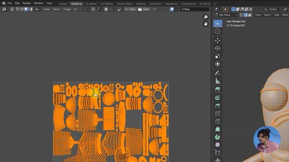The width and height of the screenshot is (289, 162).
Task: Select the Scale tool
Action: pos(218,56)
